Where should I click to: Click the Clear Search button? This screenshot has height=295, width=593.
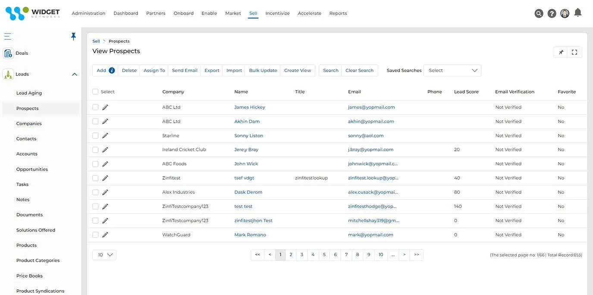pos(359,70)
